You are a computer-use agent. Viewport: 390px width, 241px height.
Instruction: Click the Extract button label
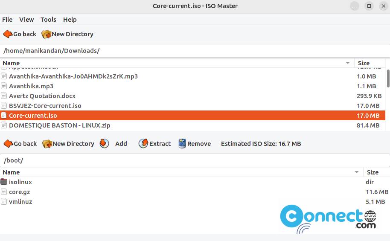[160, 144]
